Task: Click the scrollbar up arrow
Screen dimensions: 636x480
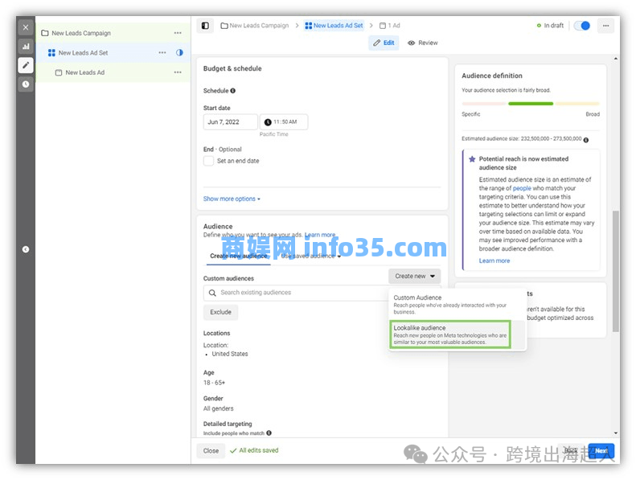Action: pos(616,59)
